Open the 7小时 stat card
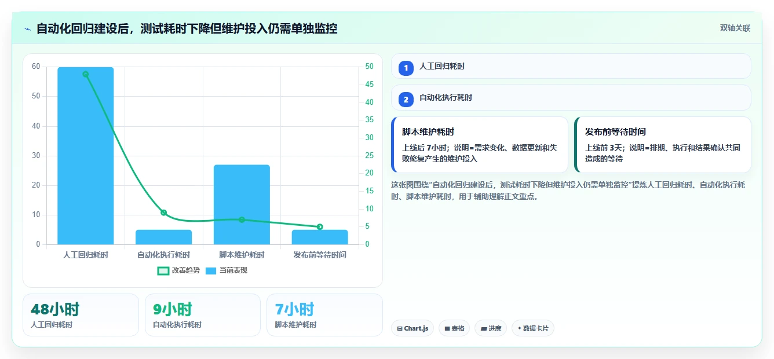 click(x=324, y=315)
